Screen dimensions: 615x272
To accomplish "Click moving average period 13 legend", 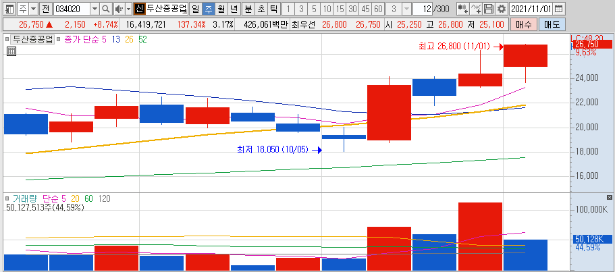I will coord(115,39).
